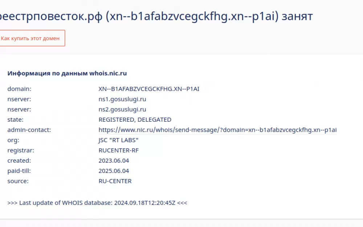Click the ns2.gosuslugi.ru nameserver value
This screenshot has width=363, height=227.
122,109
